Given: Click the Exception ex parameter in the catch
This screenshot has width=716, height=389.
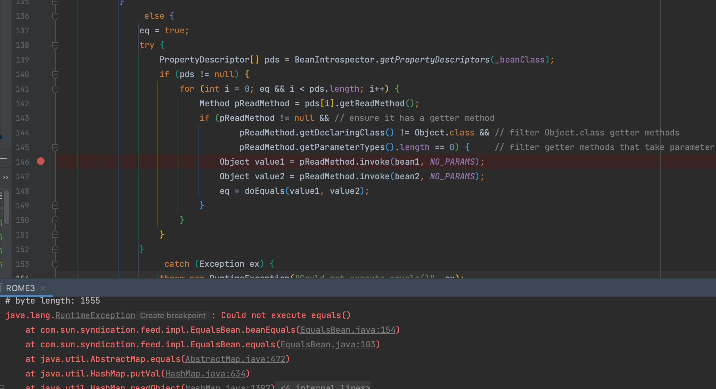Looking at the screenshot, I should (229, 264).
